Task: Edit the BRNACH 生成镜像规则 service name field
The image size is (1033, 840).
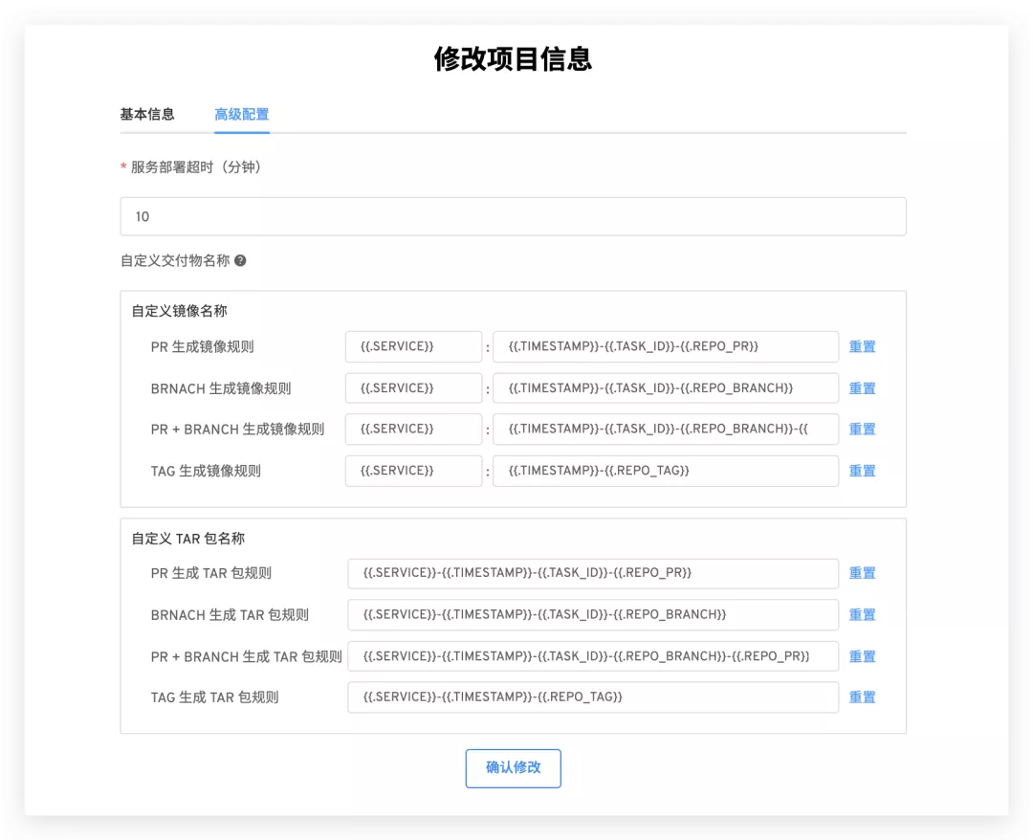Action: [x=413, y=388]
